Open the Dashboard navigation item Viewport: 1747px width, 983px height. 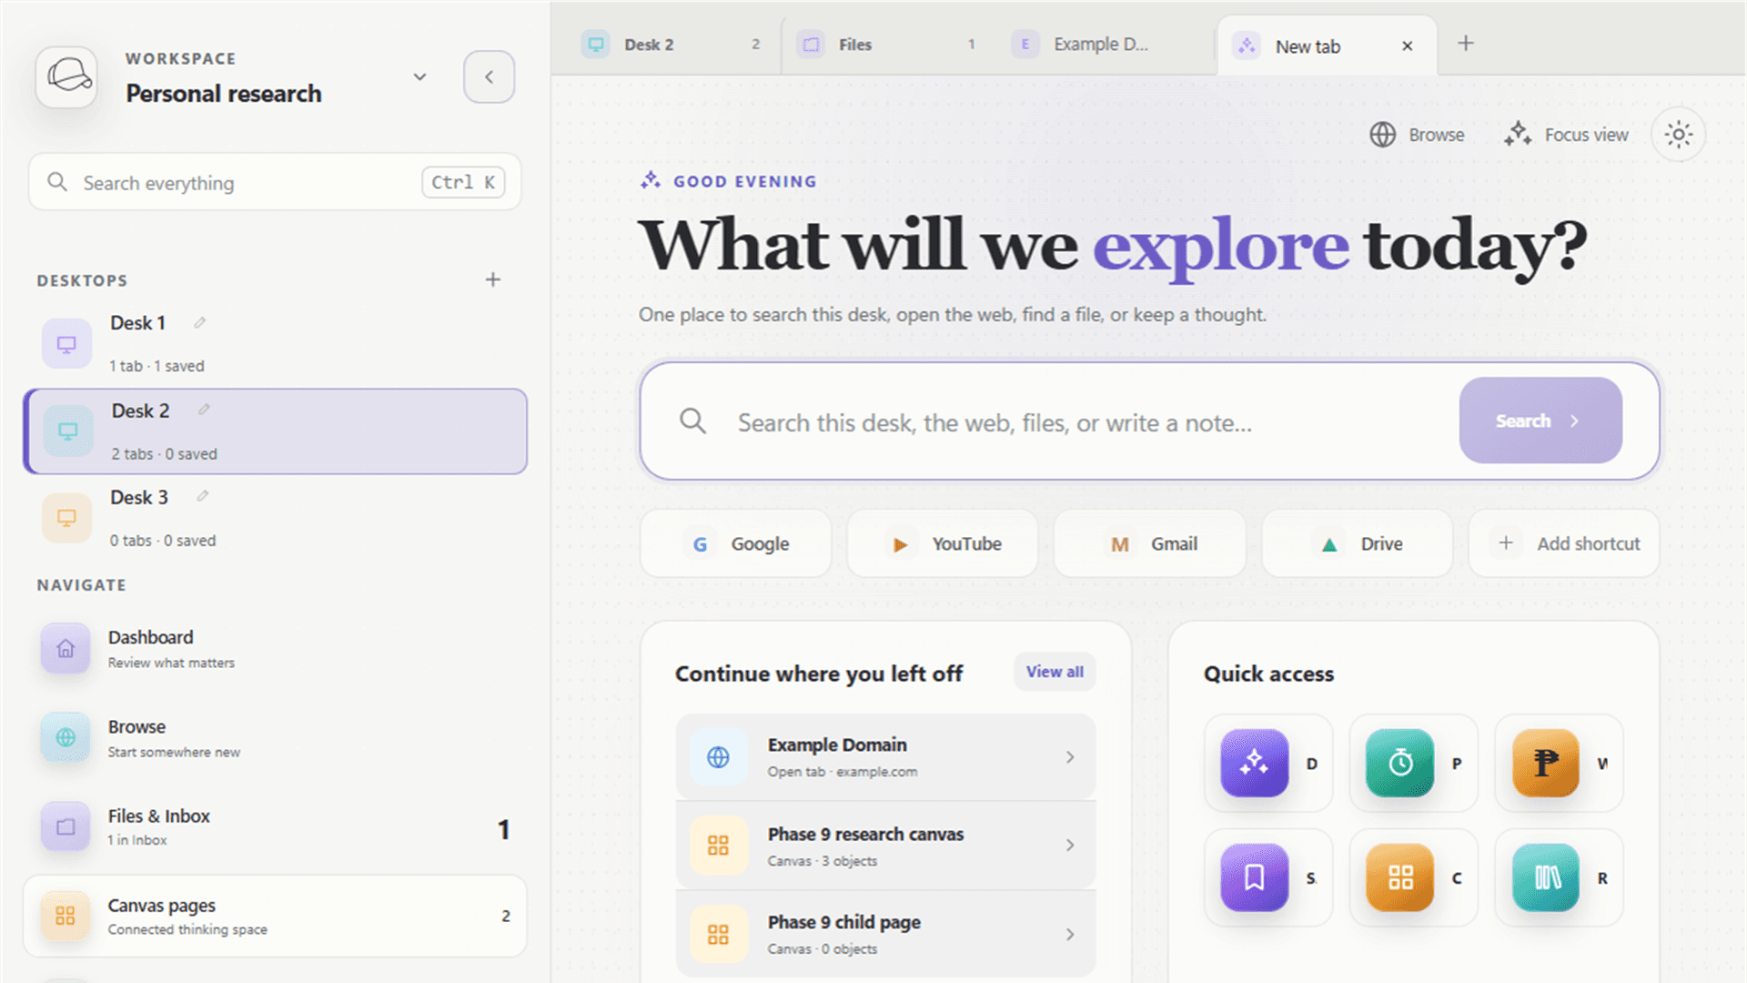[x=275, y=648]
